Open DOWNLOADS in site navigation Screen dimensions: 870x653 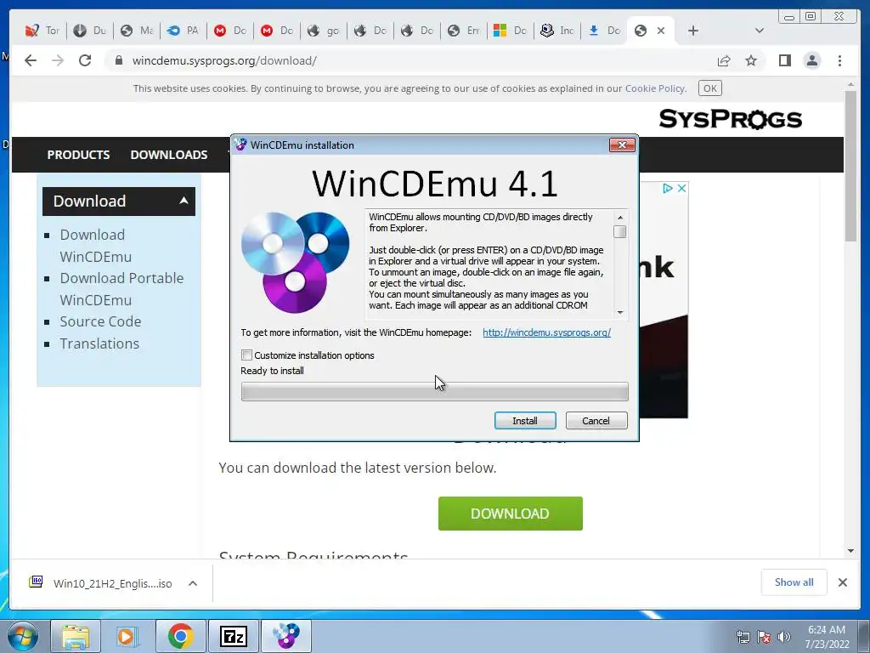(169, 155)
